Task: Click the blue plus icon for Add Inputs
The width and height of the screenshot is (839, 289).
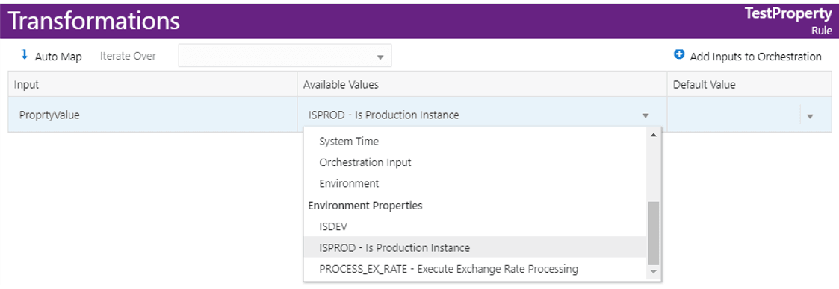Action: 679,54
